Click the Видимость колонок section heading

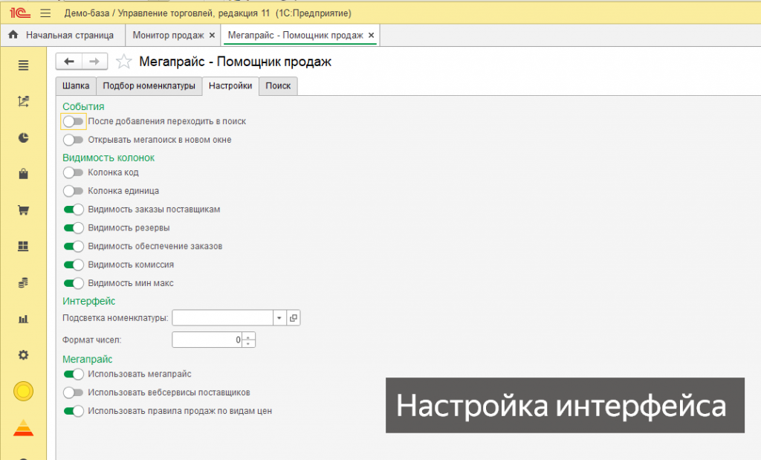coord(109,158)
